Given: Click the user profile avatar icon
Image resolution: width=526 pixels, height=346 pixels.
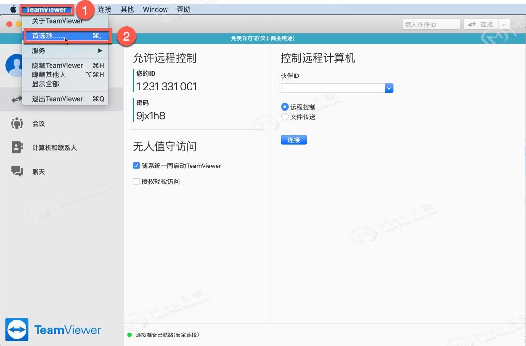Looking at the screenshot, I should [x=14, y=65].
